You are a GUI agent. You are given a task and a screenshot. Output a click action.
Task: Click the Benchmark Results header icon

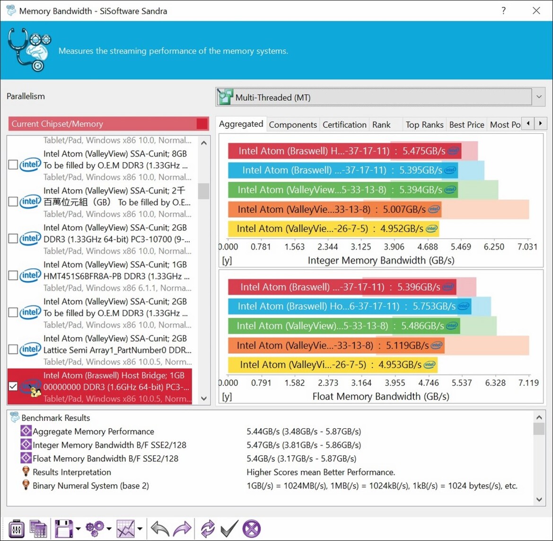15,417
